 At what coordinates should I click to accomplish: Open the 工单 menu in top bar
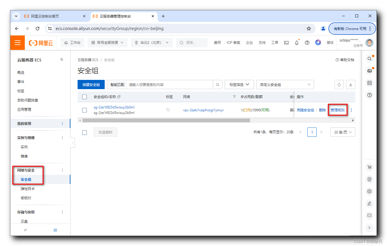[x=275, y=42]
